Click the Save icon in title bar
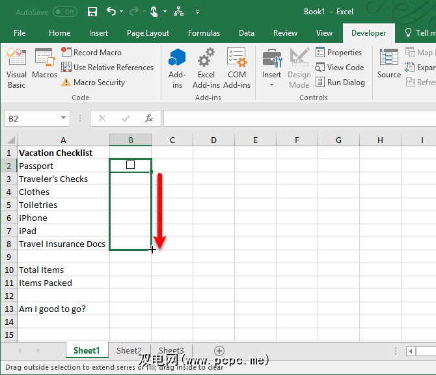Screen dimensions: 436x375 pyautogui.click(x=92, y=12)
